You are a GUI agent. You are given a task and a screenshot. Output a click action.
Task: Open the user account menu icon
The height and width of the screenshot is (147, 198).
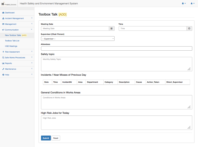tap(192, 4)
